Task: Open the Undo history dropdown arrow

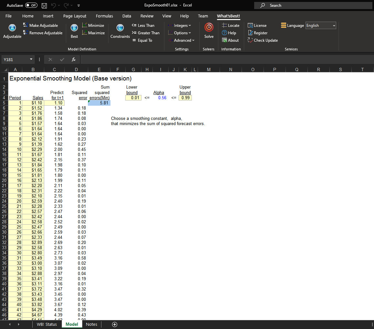Action: 59,5
